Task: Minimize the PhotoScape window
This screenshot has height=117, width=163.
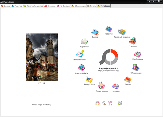Action: tap(150, 1)
